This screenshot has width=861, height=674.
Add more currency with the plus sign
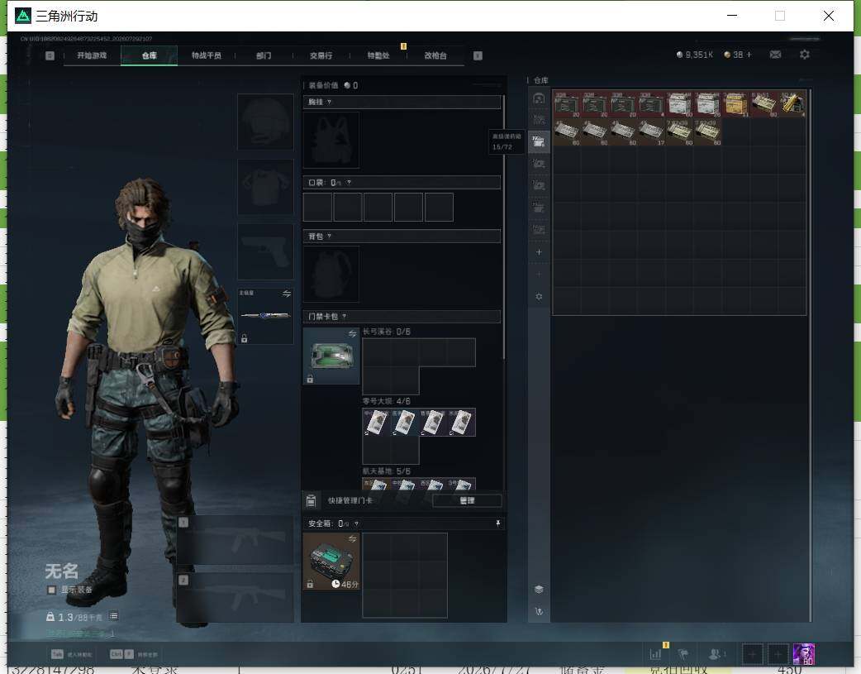coord(749,55)
